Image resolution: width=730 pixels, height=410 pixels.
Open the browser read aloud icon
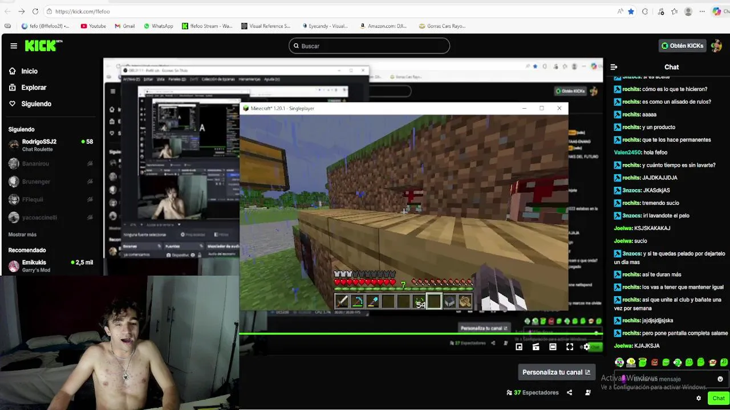(x=620, y=11)
